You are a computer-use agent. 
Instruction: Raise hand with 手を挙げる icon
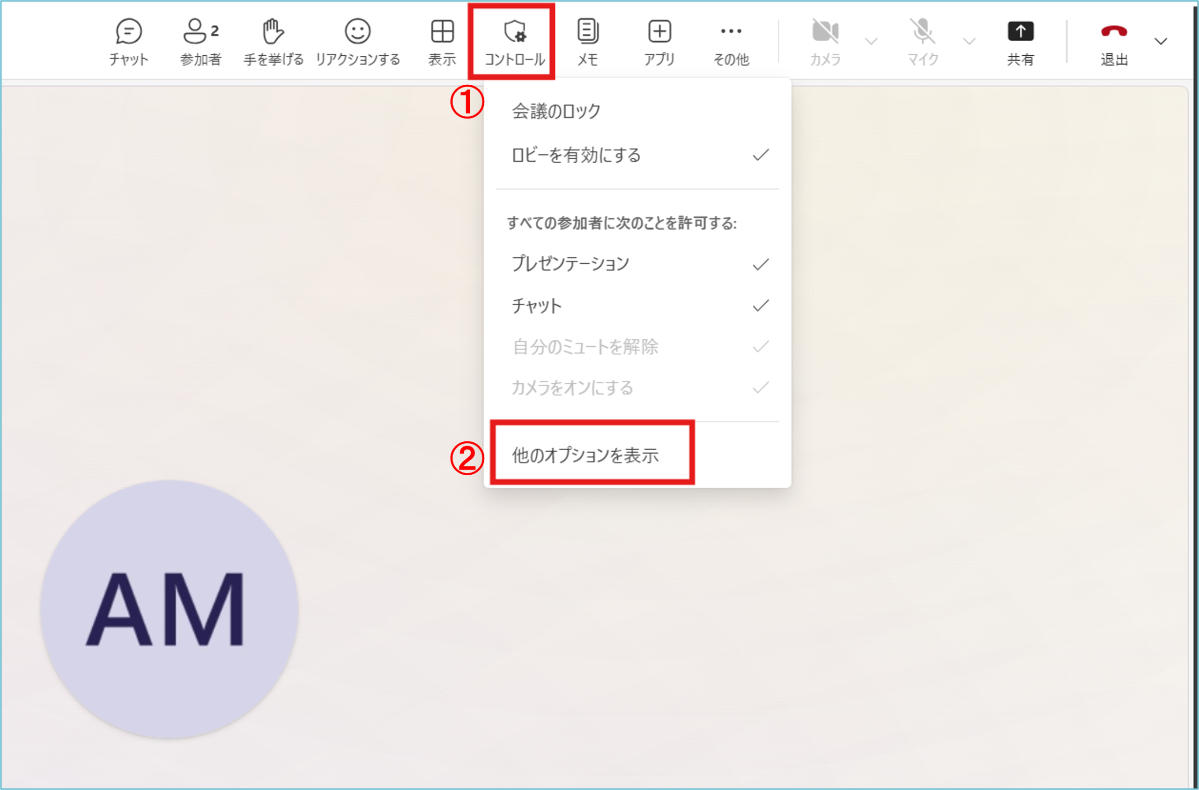(273, 32)
